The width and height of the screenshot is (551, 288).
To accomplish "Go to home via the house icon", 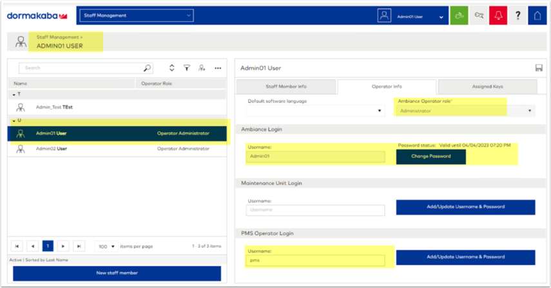I will [x=537, y=15].
